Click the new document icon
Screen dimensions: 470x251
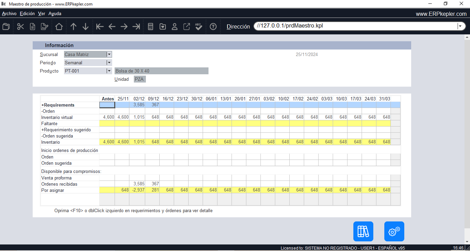coord(32,26)
